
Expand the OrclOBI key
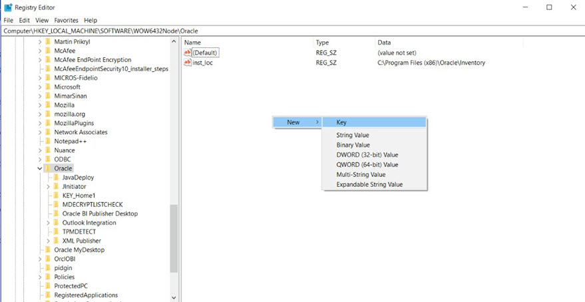tap(40, 259)
